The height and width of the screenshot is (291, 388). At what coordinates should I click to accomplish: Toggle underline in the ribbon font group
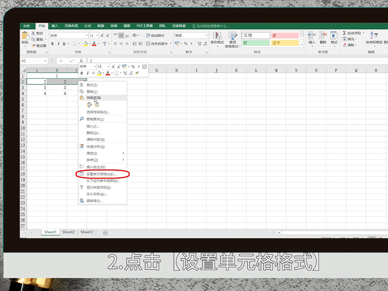(x=64, y=44)
